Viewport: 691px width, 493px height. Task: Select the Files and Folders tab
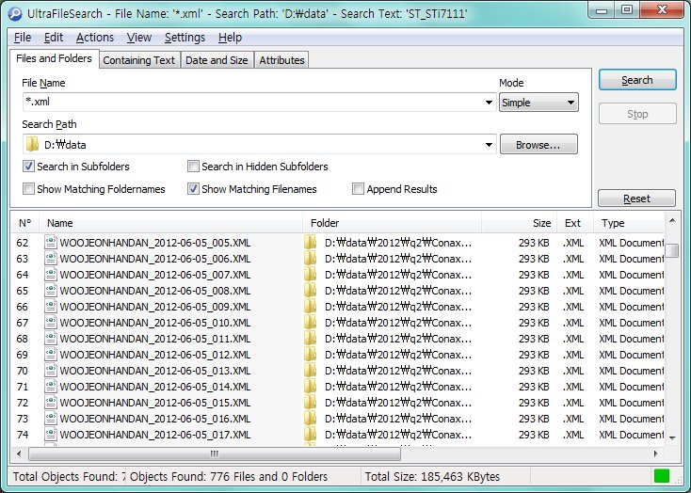coord(54,58)
